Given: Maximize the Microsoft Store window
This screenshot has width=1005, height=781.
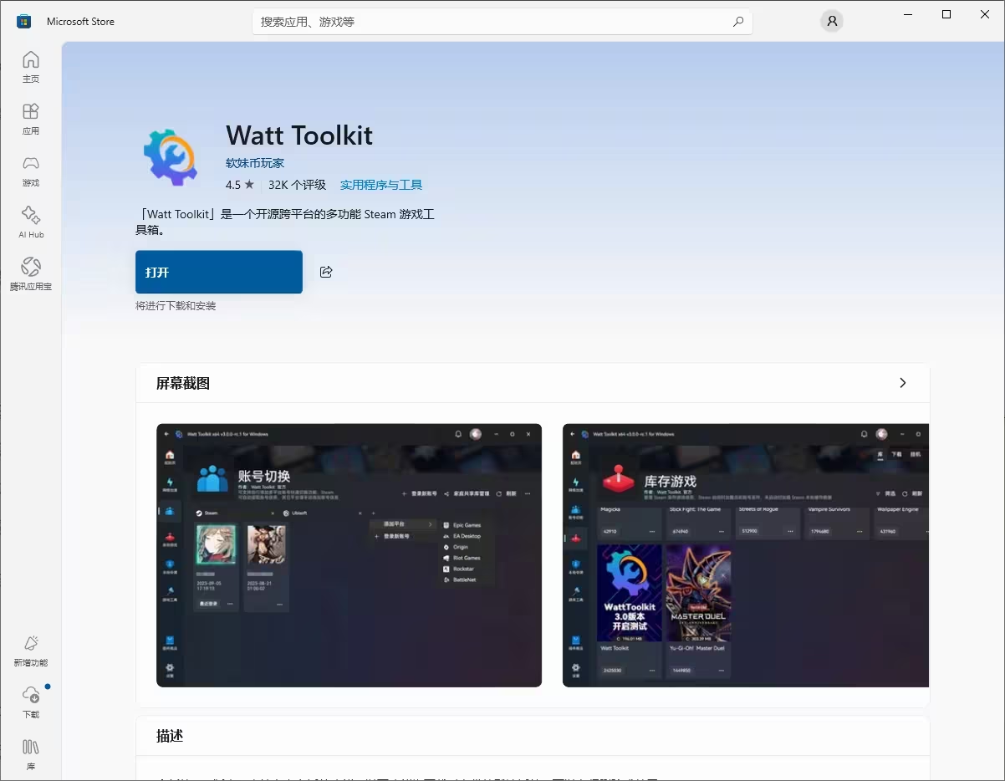Looking at the screenshot, I should pyautogui.click(x=946, y=14).
